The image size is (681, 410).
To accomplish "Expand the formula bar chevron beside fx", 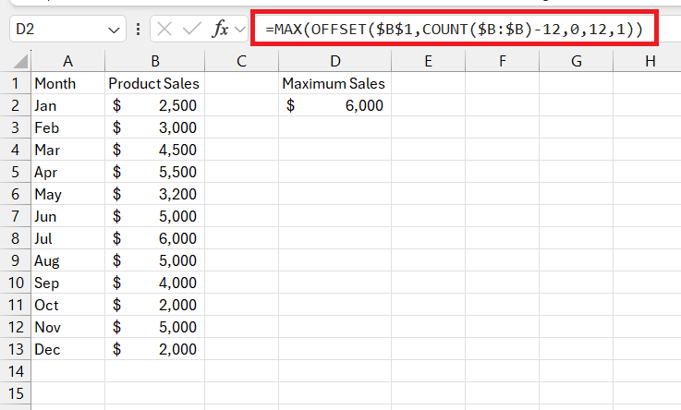I will click(239, 30).
